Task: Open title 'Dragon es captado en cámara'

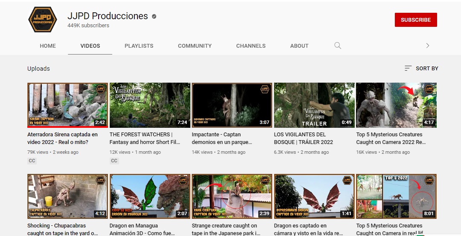Action: (309, 230)
